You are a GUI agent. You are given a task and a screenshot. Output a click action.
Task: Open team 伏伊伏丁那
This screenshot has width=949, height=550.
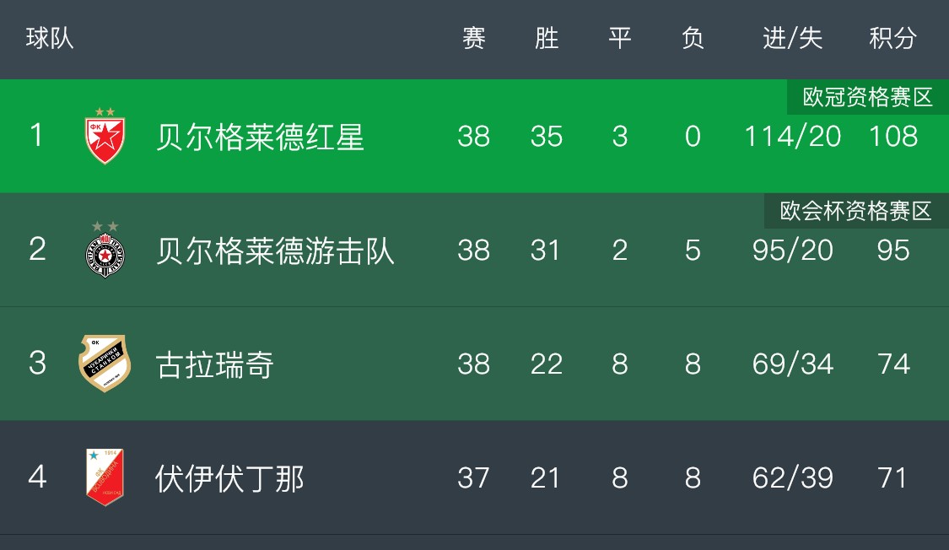coord(229,478)
